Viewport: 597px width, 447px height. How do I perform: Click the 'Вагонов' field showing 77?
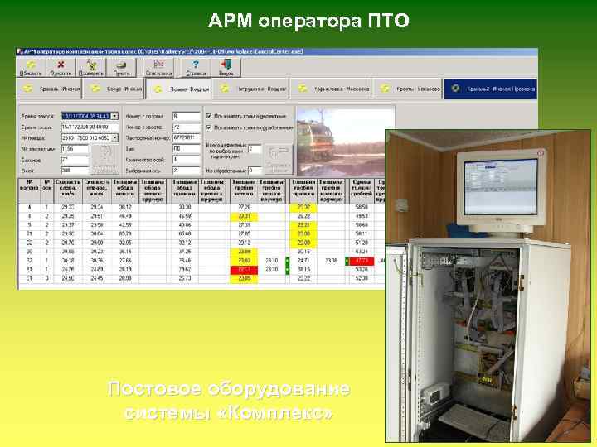(75, 160)
